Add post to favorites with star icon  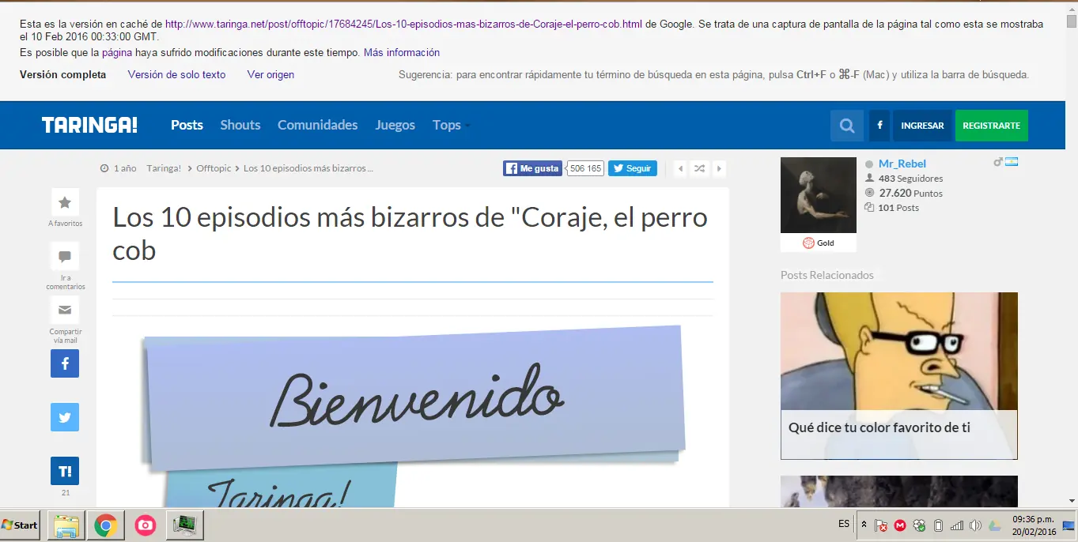coord(65,202)
